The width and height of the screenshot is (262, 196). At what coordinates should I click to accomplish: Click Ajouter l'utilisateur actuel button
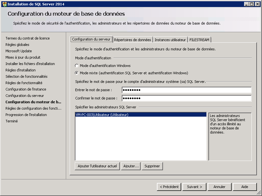pos(97,166)
